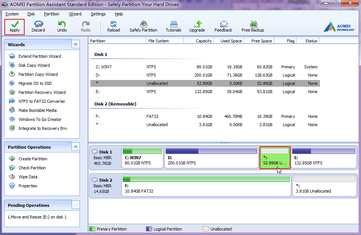Select 52.89GB unallocated block in disk map
The image size is (361, 235).
(x=275, y=158)
